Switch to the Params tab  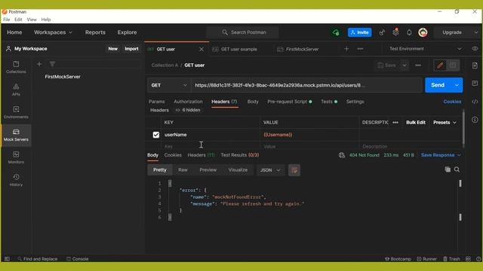click(x=156, y=102)
